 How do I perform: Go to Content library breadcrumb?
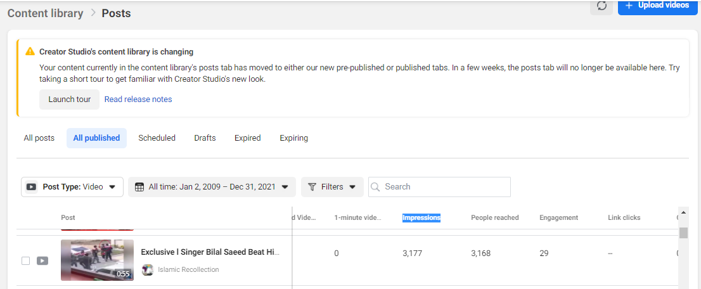pos(45,13)
